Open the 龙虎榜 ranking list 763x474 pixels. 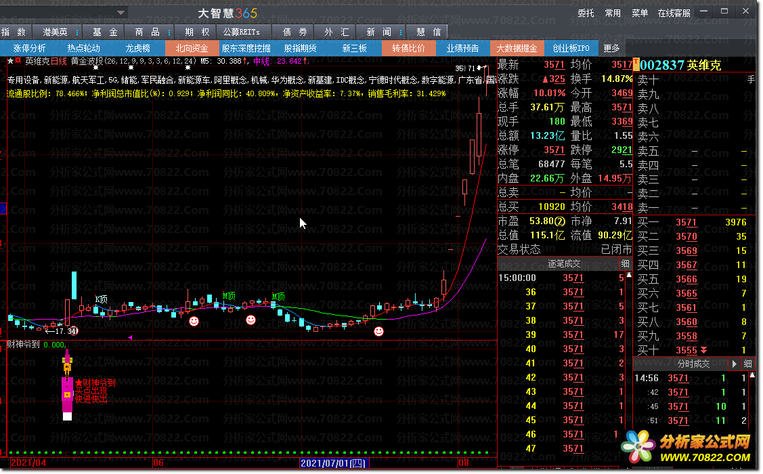(137, 48)
